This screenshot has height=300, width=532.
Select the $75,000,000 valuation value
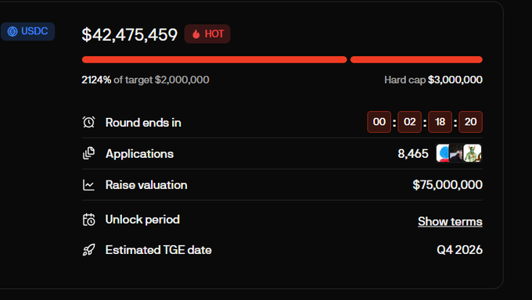448,184
